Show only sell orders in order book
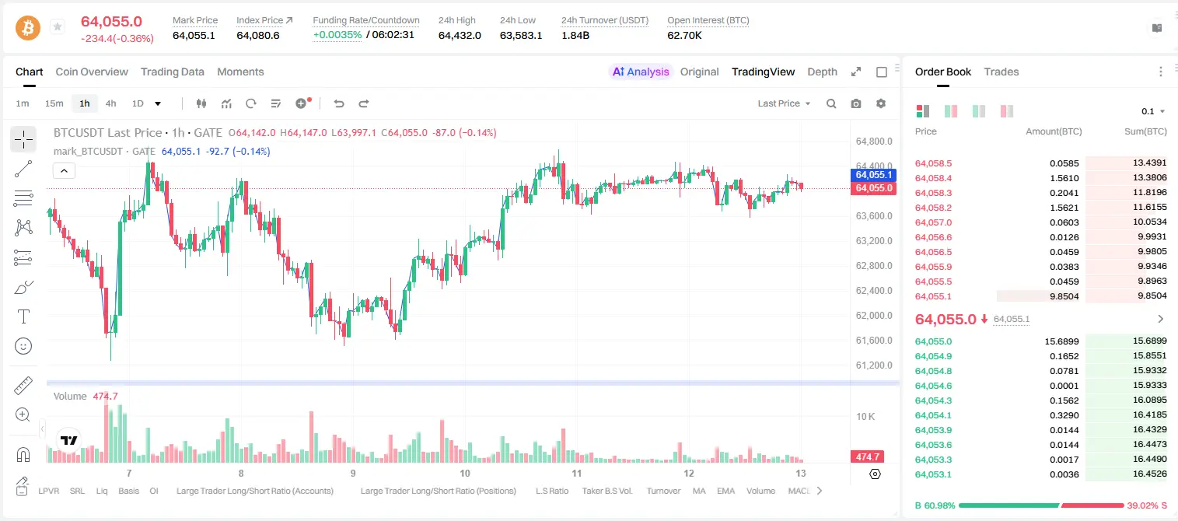The height and width of the screenshot is (521, 1178). (x=1007, y=111)
